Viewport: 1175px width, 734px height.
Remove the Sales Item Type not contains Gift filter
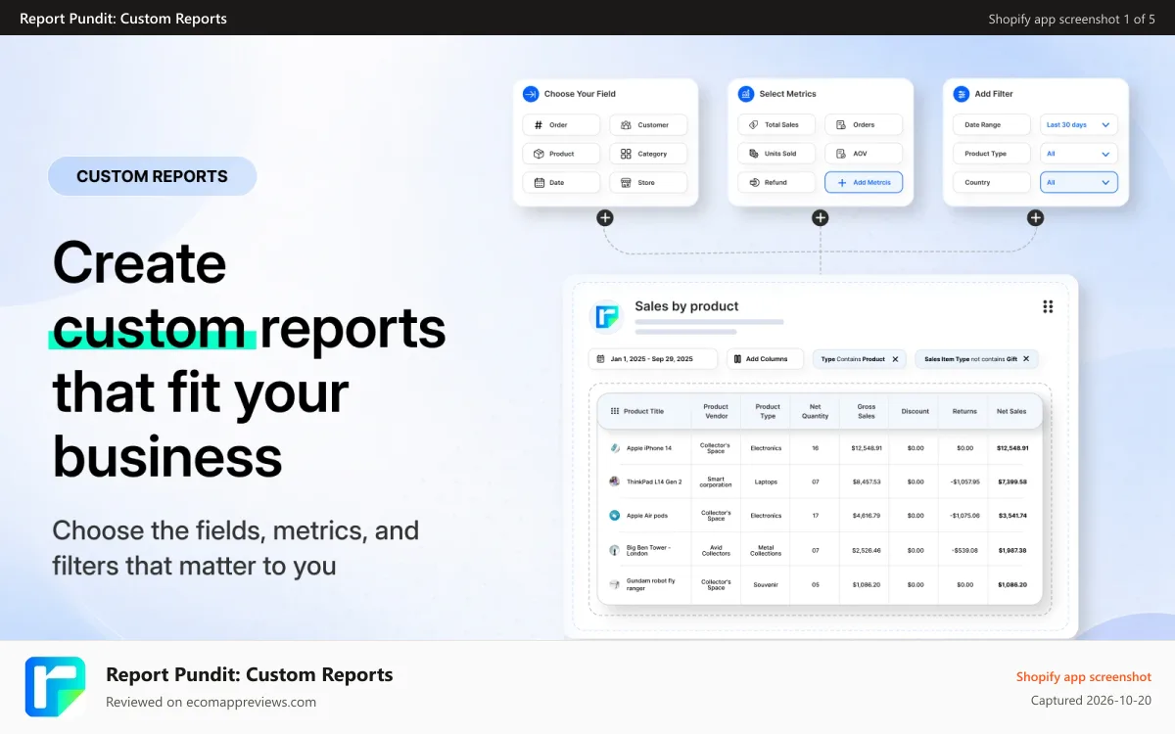(1026, 359)
